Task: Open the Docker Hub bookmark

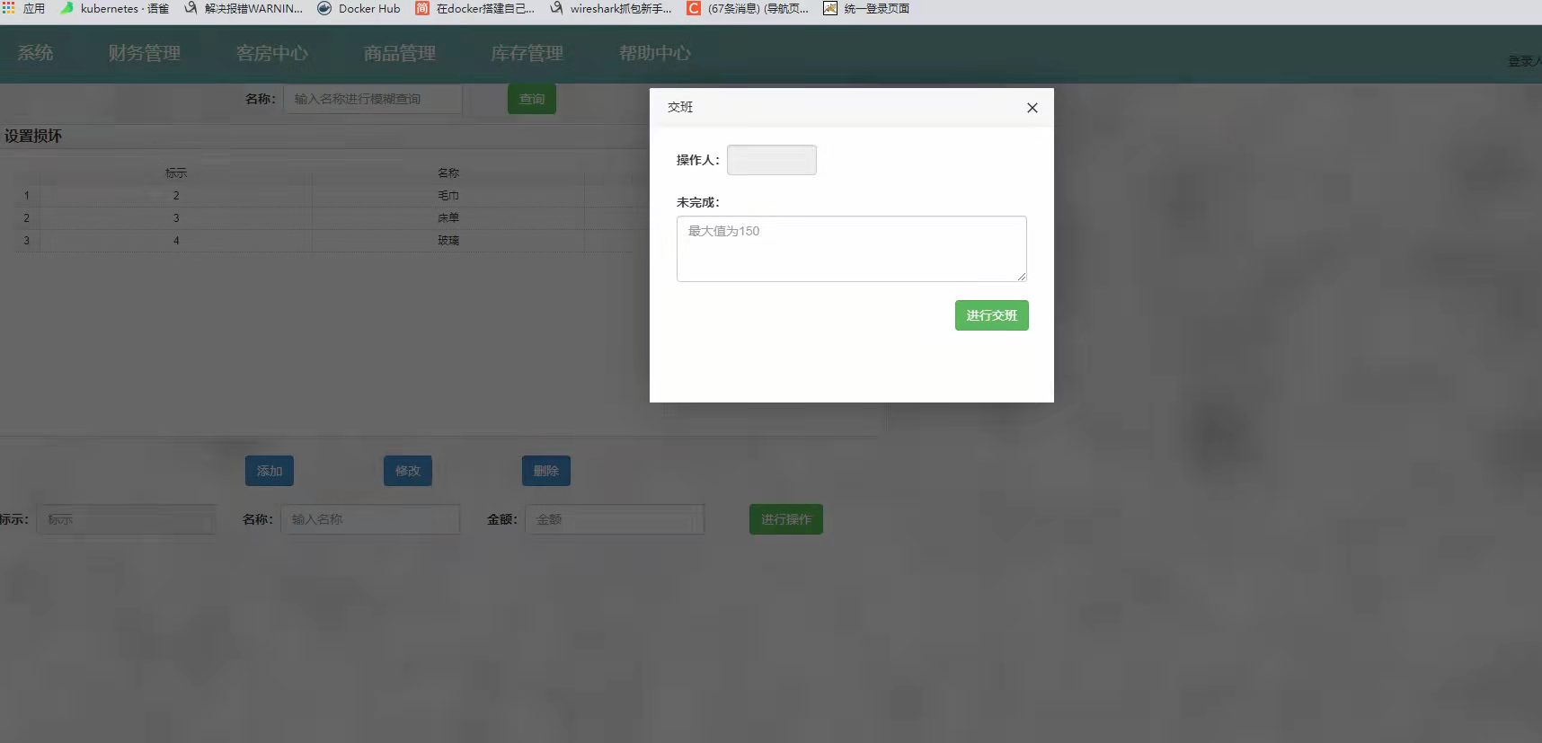Action: (x=359, y=8)
